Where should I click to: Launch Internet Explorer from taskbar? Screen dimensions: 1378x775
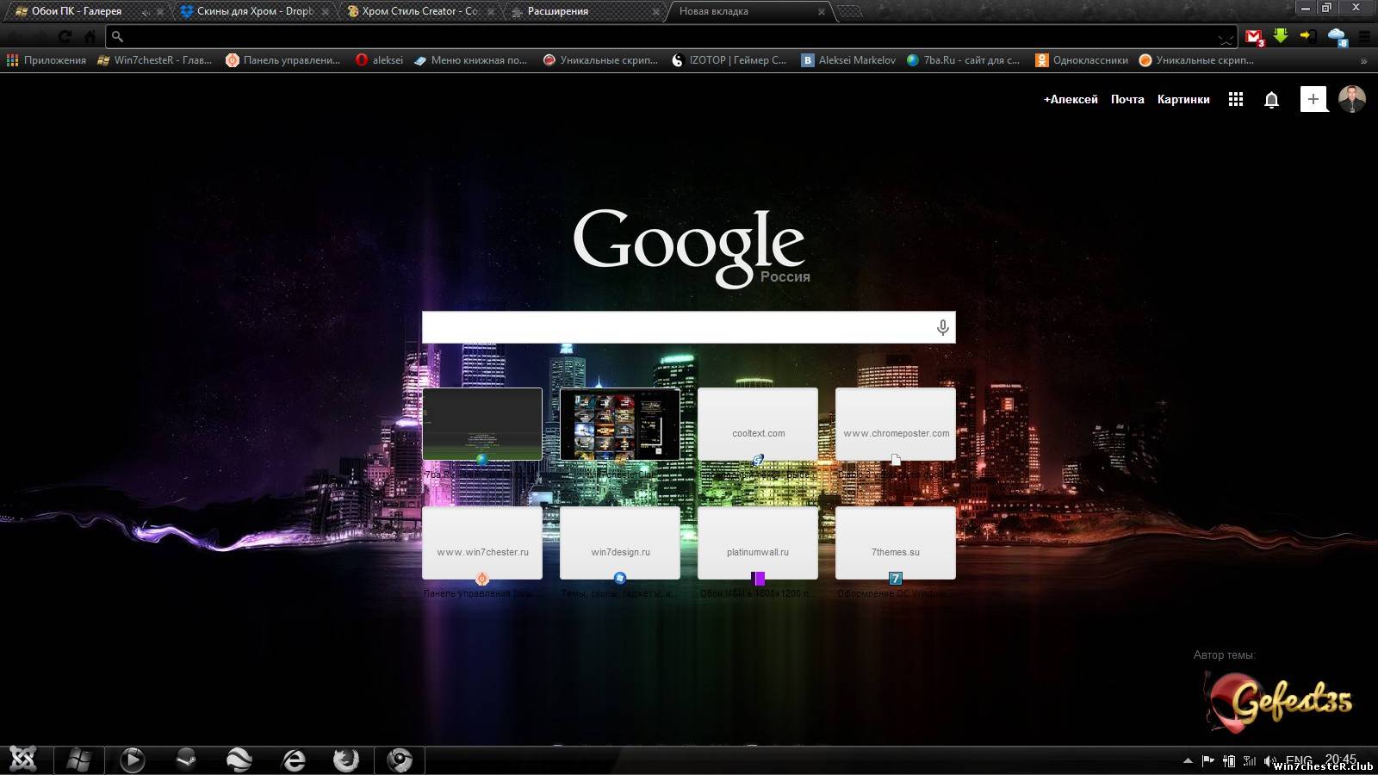(294, 759)
